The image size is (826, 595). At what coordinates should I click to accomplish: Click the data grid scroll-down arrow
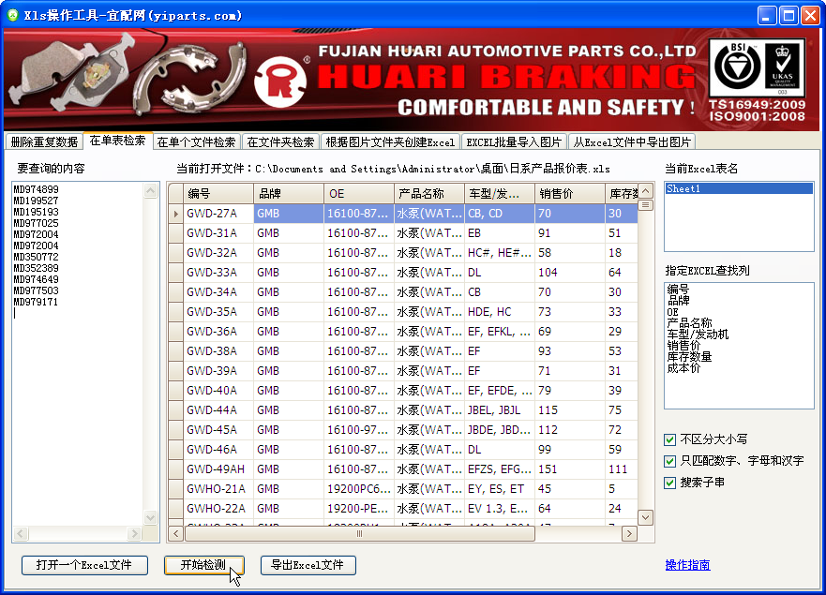[x=646, y=517]
